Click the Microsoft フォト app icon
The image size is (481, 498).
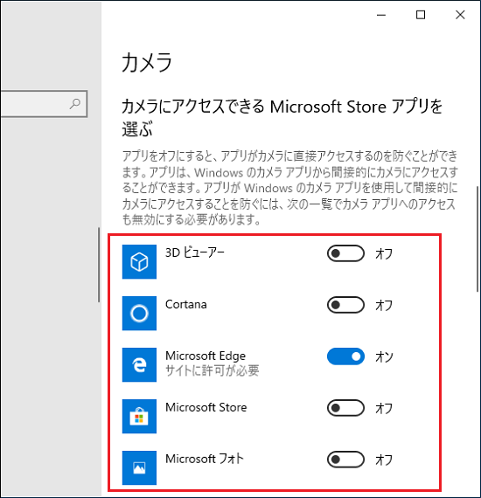click(139, 467)
